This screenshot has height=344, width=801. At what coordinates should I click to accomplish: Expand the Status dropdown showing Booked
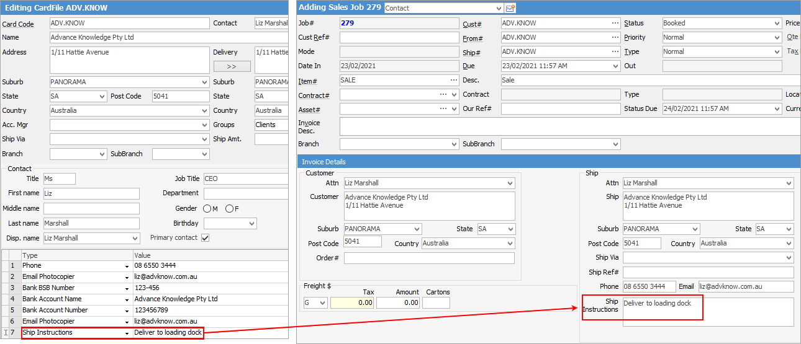coord(777,24)
